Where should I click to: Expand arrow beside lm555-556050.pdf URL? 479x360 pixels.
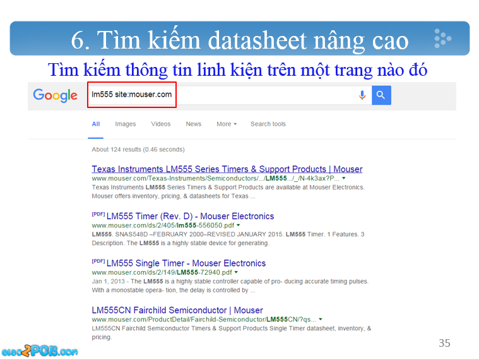pos(239,225)
